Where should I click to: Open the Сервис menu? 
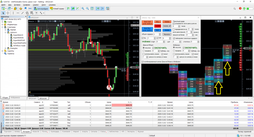coord(36,5)
